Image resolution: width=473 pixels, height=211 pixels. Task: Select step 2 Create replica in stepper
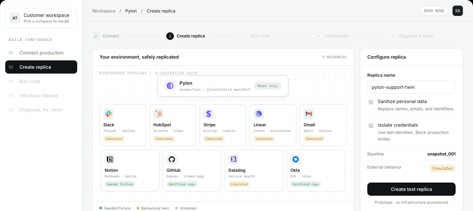click(186, 36)
